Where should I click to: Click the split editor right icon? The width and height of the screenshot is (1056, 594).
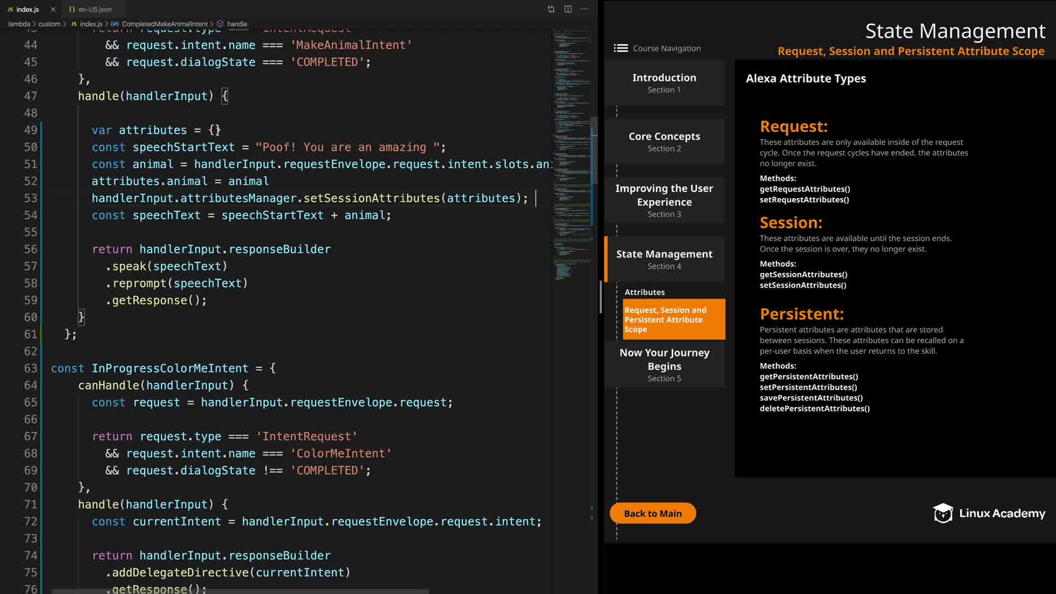[x=568, y=9]
